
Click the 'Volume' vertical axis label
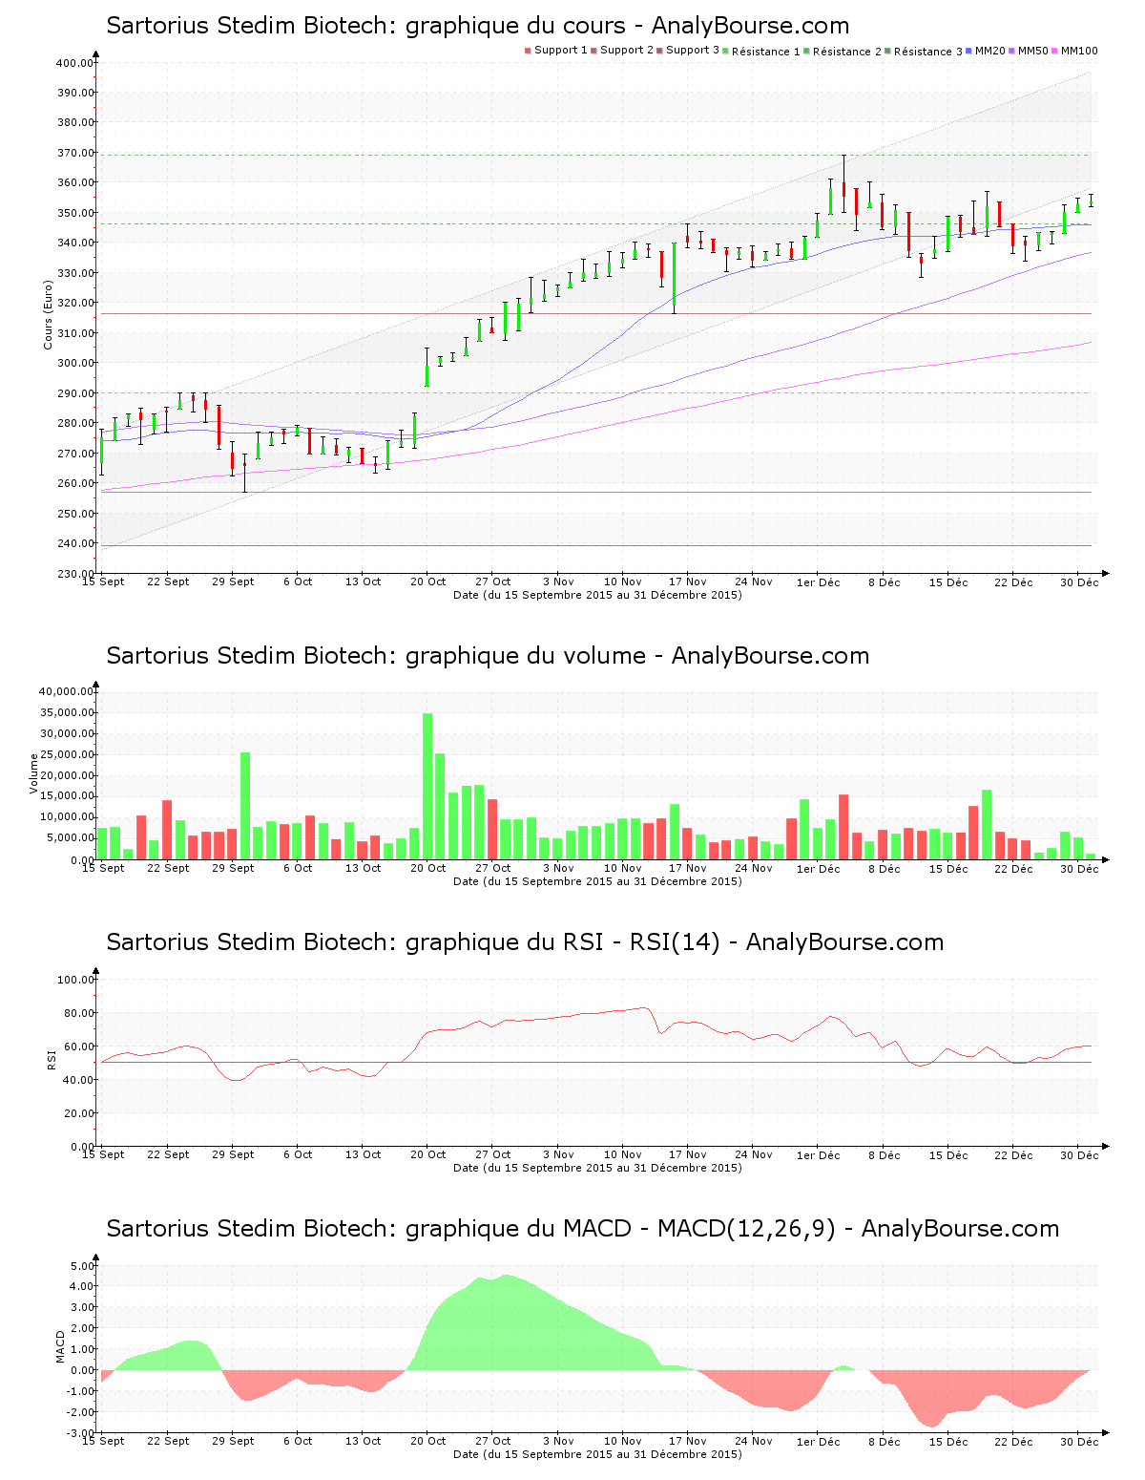pos(34,773)
